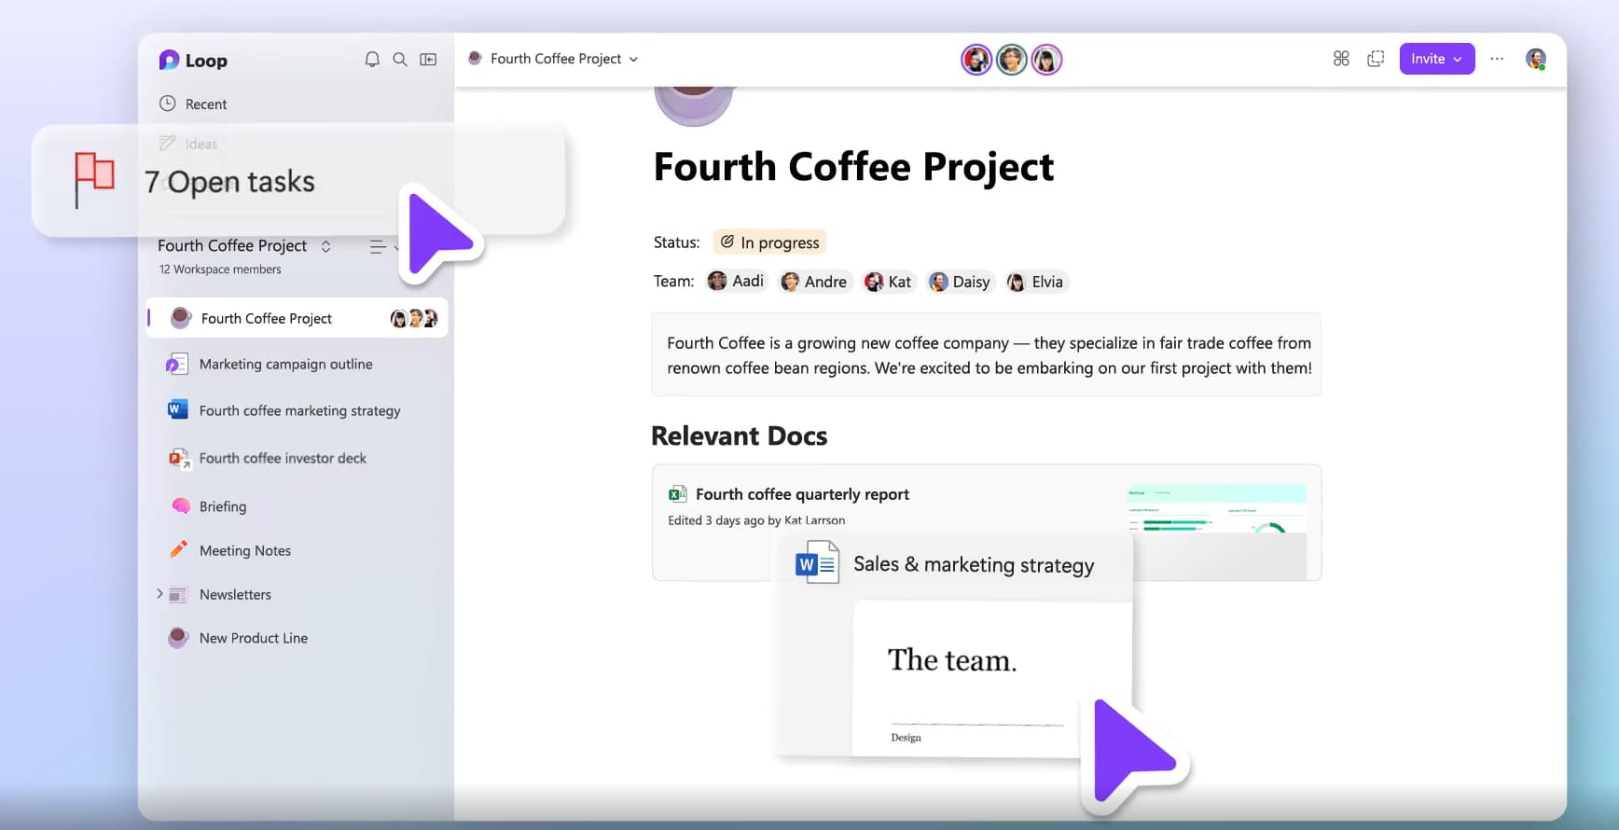Click the search magnifier icon

coord(400,60)
